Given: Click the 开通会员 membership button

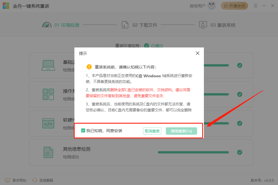Looking at the screenshot, I should tap(234, 6).
